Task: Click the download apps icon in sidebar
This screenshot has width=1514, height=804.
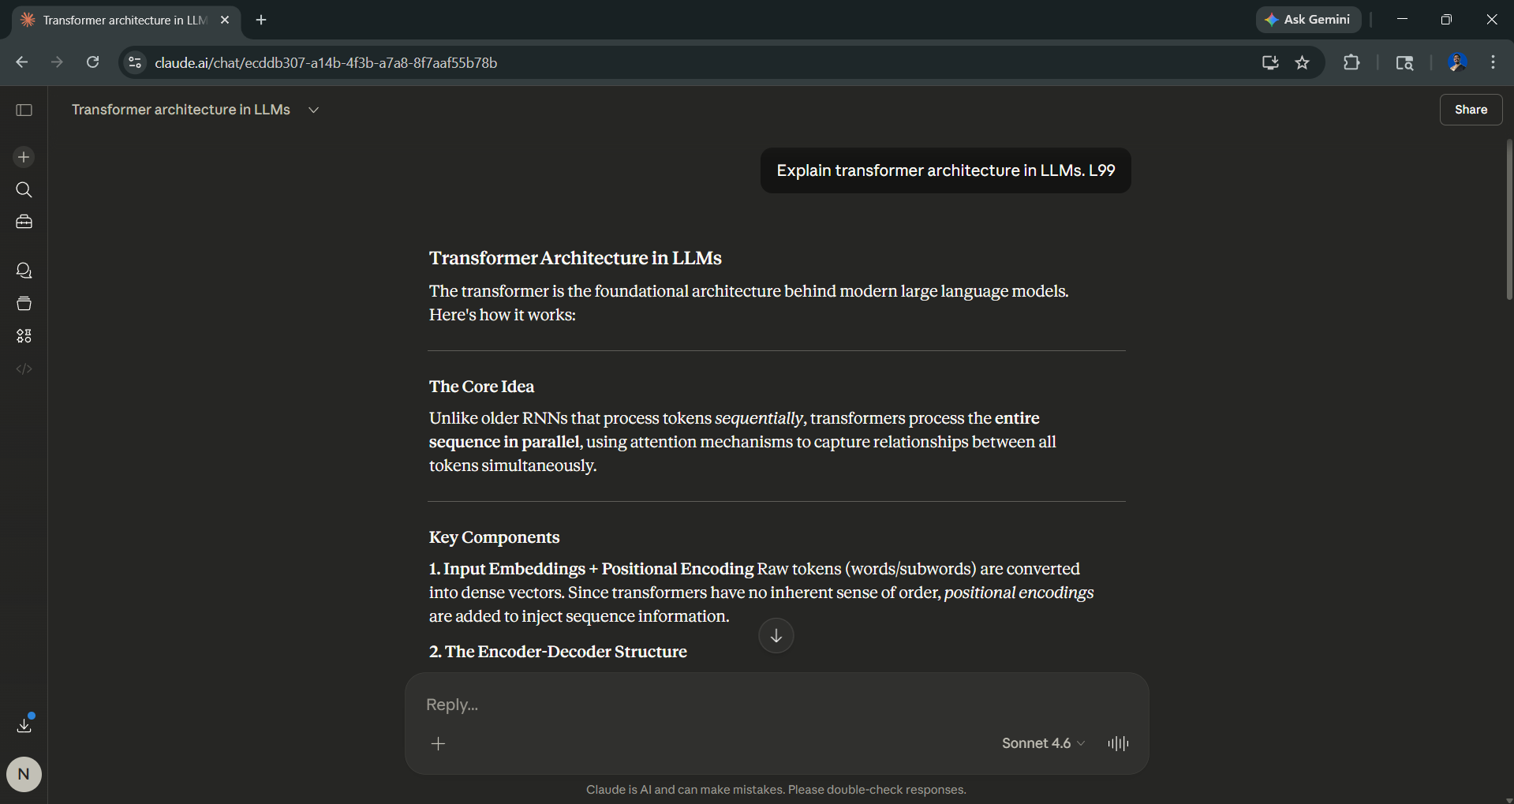Action: coord(24,724)
